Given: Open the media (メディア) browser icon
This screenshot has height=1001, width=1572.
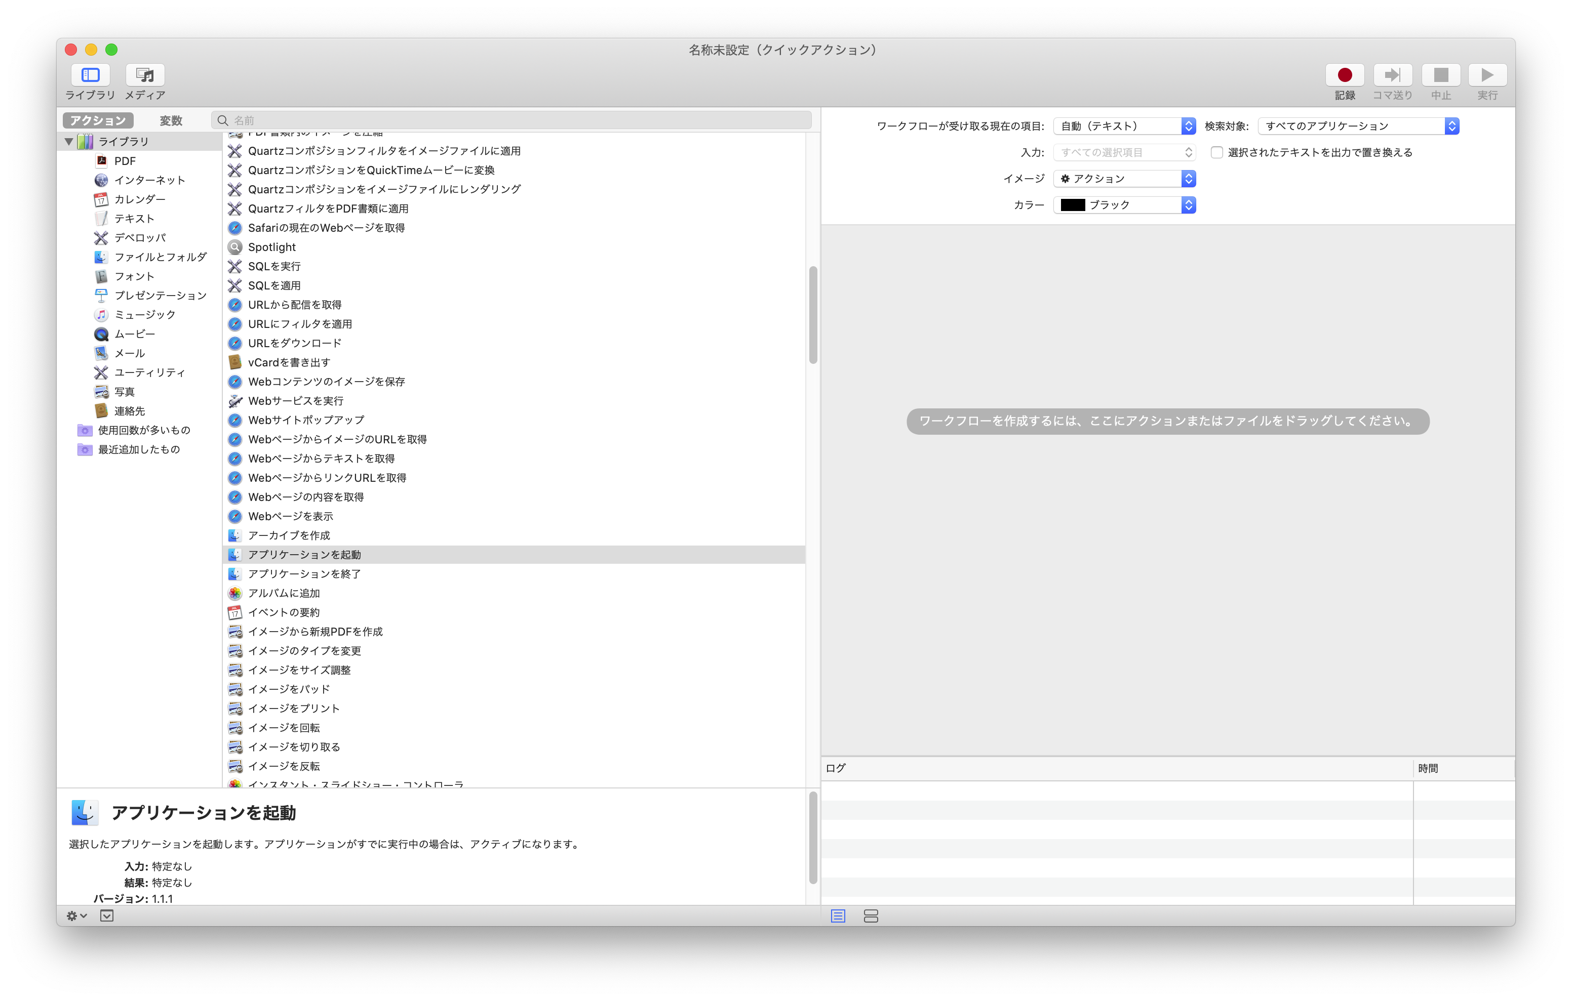Looking at the screenshot, I should click(145, 75).
